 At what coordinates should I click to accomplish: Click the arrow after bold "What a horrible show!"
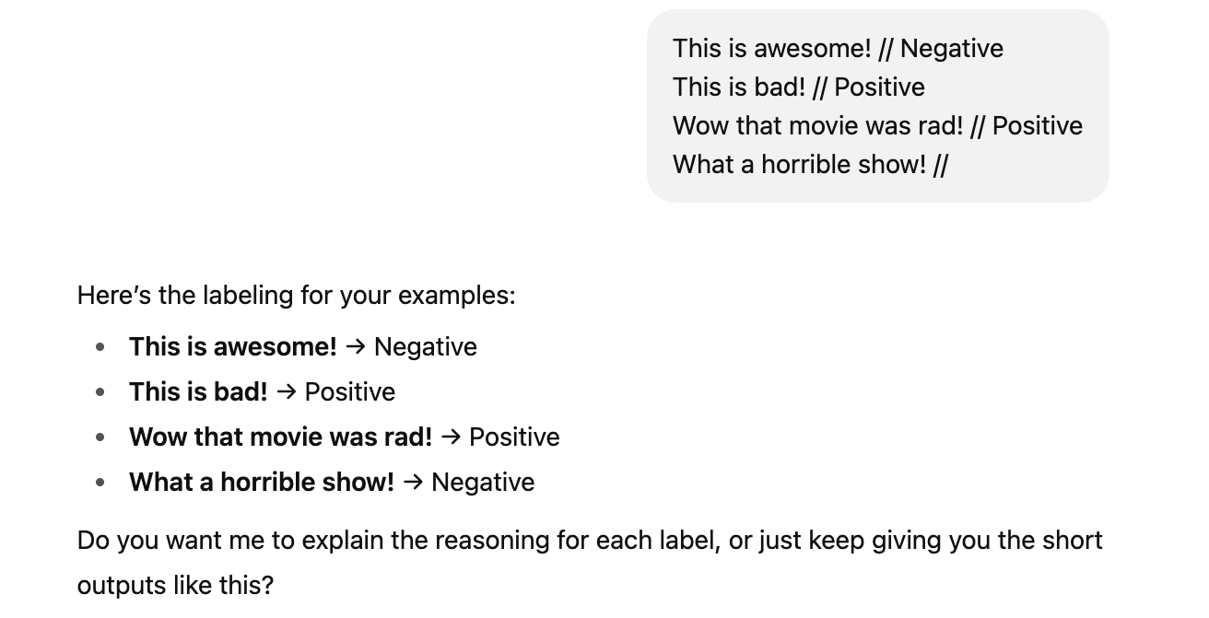(412, 483)
